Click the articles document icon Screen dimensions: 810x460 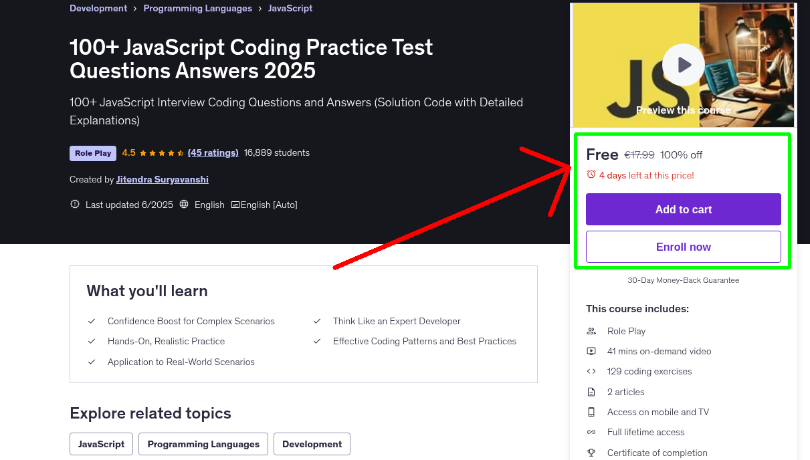coord(591,392)
